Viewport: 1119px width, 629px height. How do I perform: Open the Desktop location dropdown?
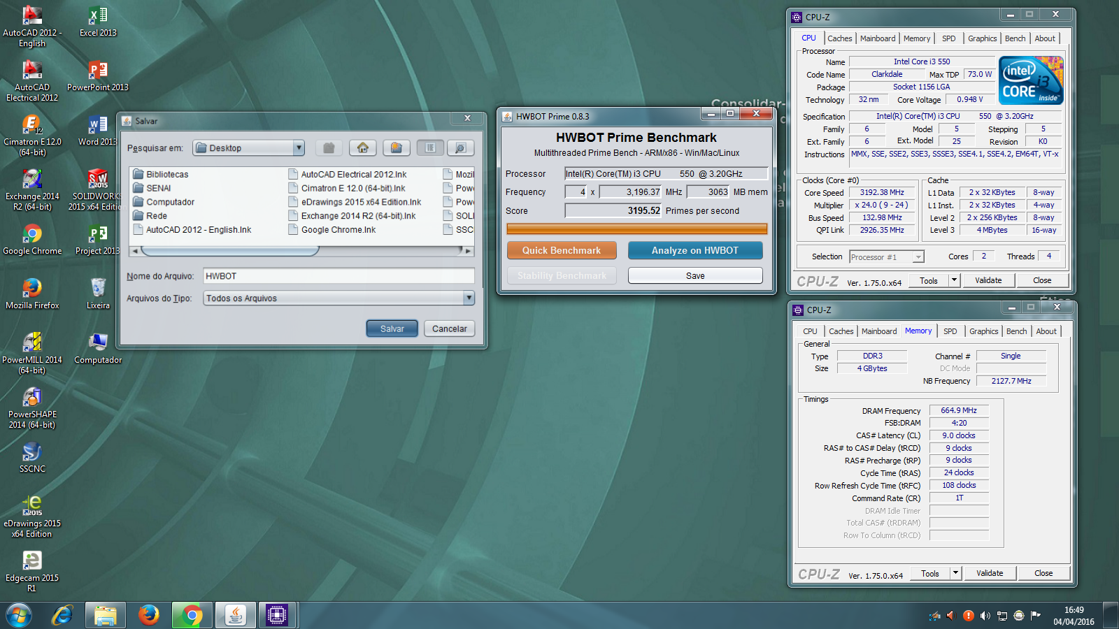point(299,147)
